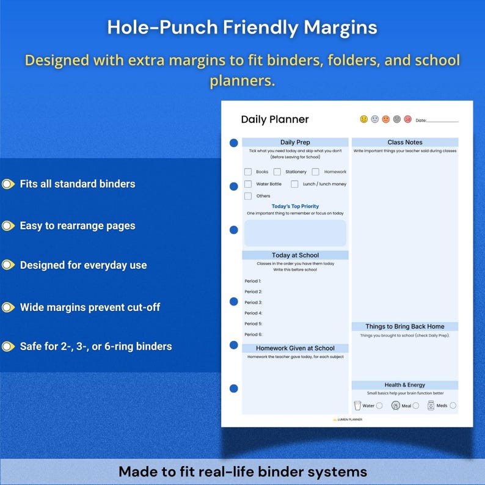Viewport: 485px width, 485px height.
Task: Click the water glass icon
Action: (x=357, y=406)
